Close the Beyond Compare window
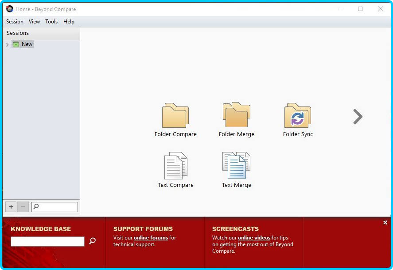 click(x=381, y=9)
